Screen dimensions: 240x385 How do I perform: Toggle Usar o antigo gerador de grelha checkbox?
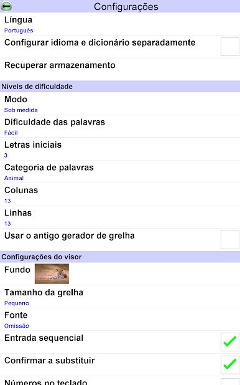pyautogui.click(x=229, y=240)
